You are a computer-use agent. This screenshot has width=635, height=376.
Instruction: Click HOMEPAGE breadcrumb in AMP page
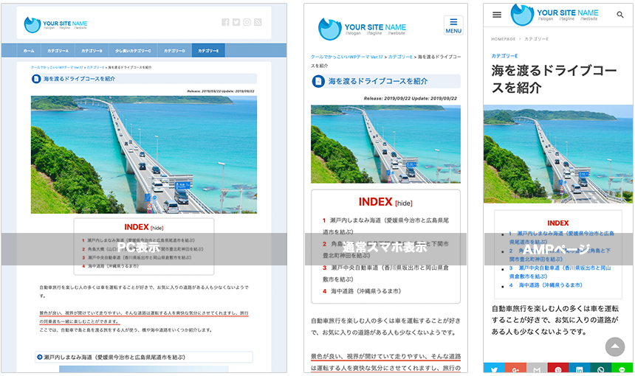[504, 39]
